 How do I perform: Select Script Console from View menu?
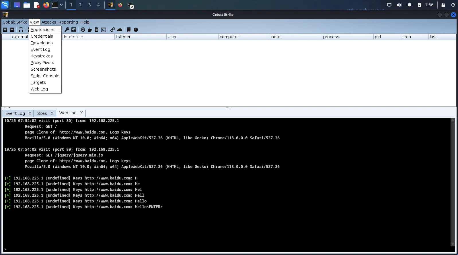pos(45,76)
